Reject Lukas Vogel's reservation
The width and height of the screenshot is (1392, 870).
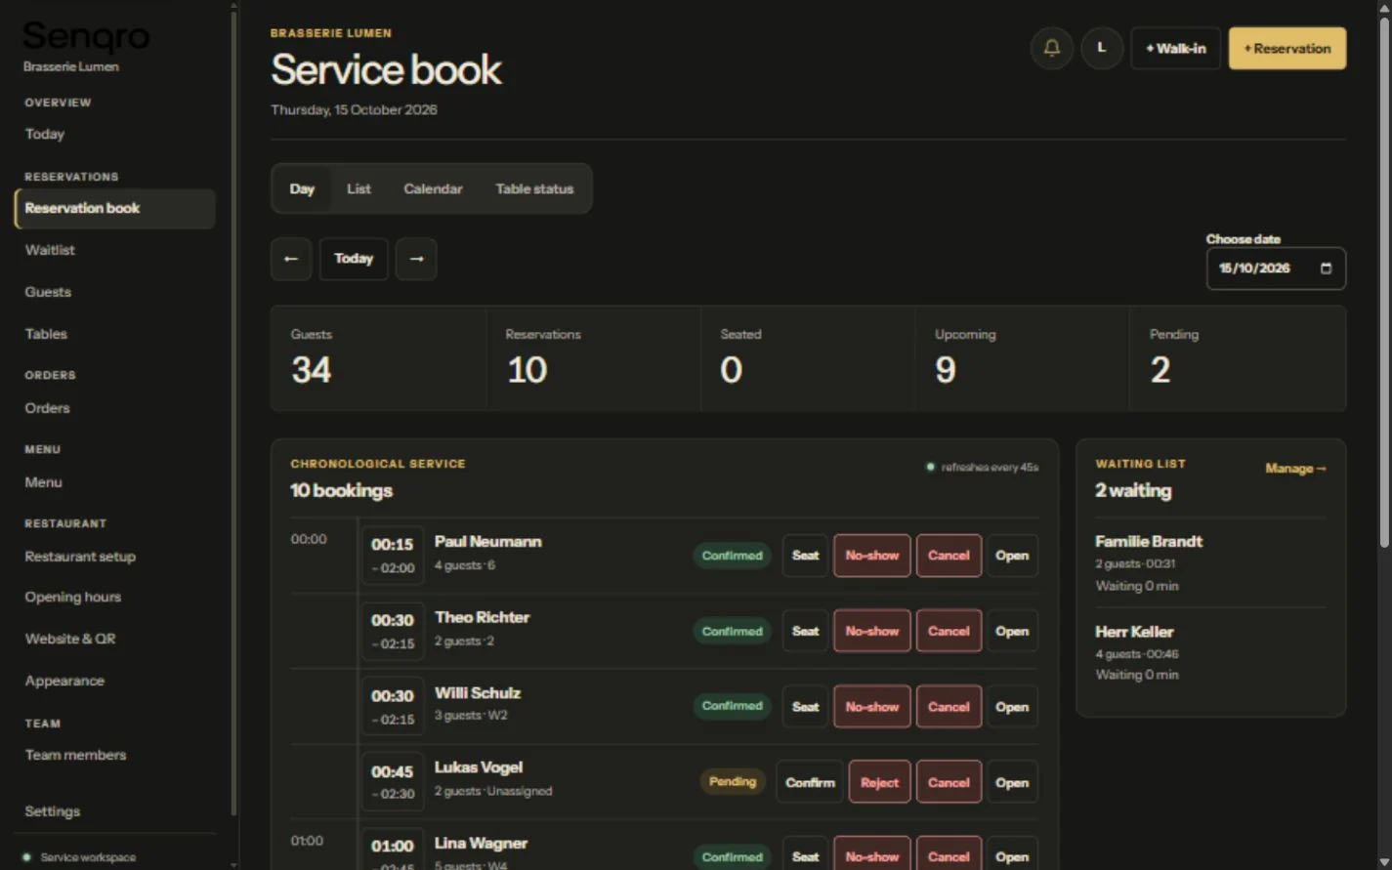coord(879,782)
